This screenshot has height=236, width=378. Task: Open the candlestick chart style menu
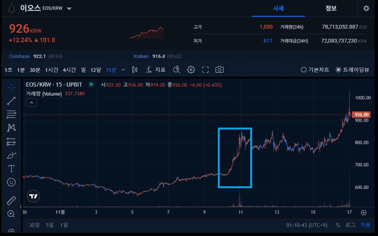135,70
